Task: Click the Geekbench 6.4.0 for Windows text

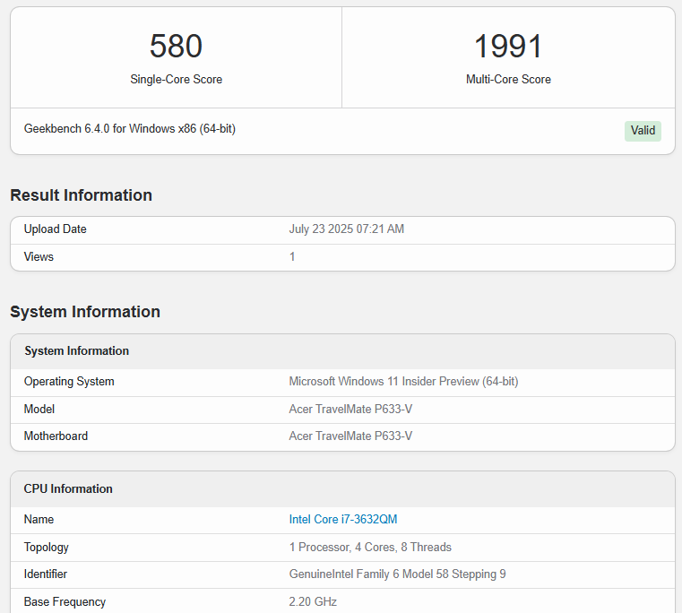Action: (x=130, y=129)
